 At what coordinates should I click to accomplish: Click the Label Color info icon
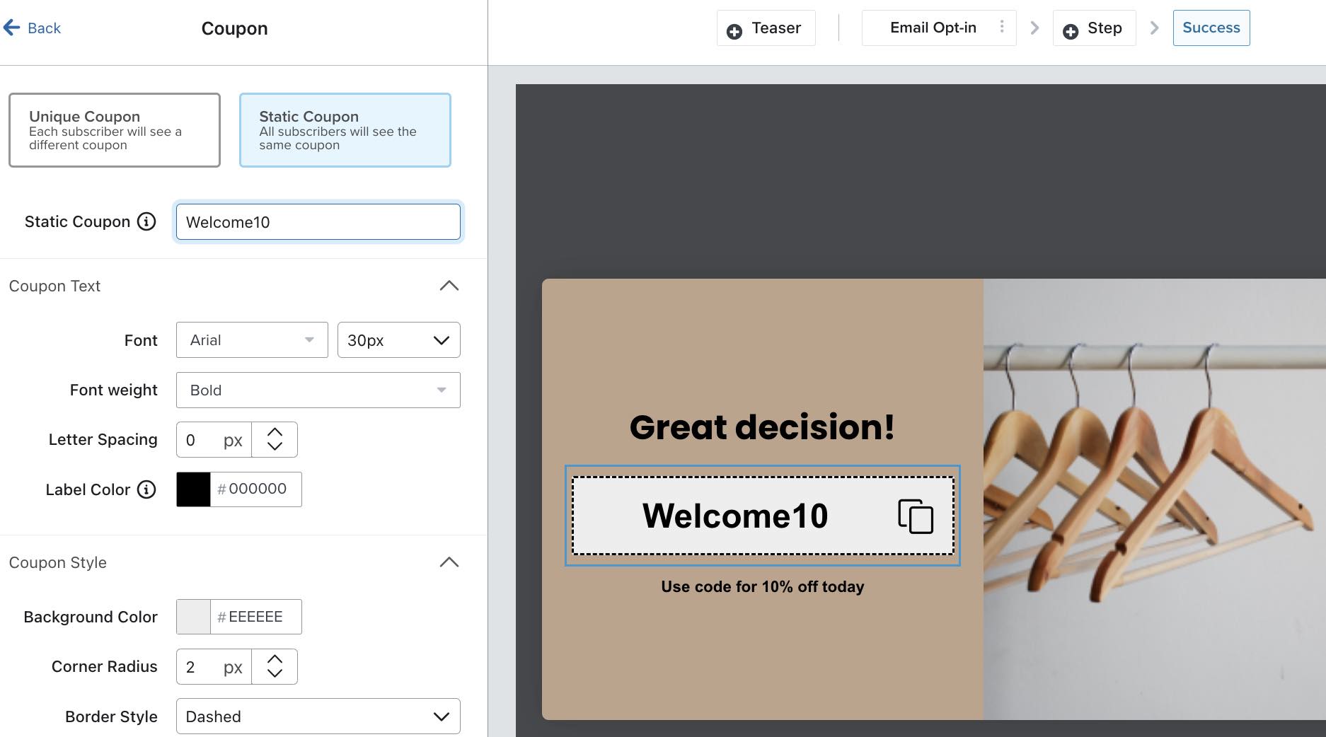(146, 489)
